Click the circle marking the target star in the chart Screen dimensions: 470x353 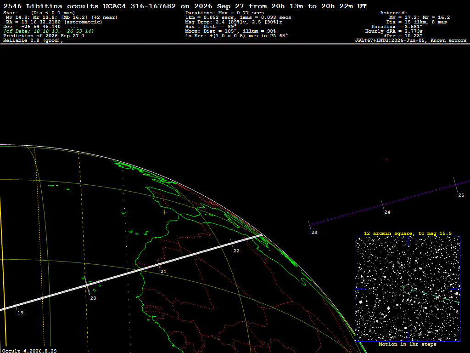pos(408,289)
